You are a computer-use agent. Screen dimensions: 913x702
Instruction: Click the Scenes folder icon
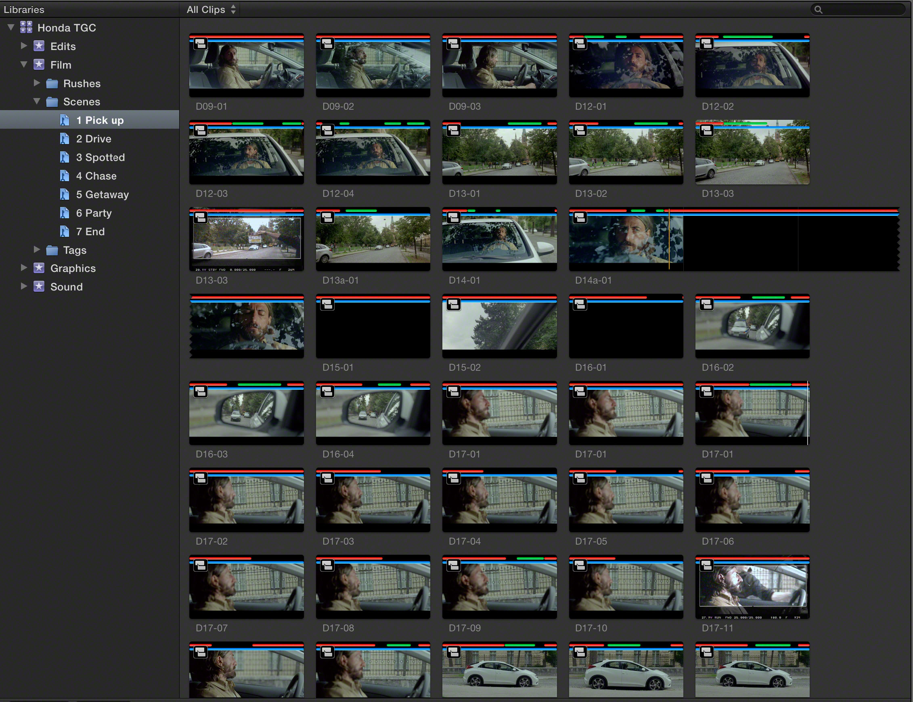coord(52,102)
